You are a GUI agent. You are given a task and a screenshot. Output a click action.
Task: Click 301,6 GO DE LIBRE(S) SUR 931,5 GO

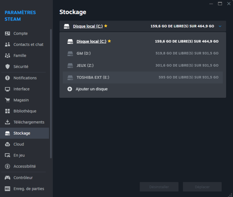187,65
